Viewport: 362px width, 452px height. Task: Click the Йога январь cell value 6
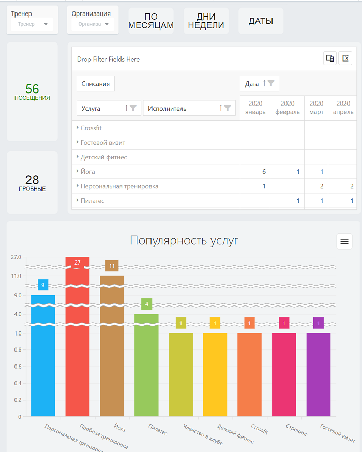[x=255, y=171]
